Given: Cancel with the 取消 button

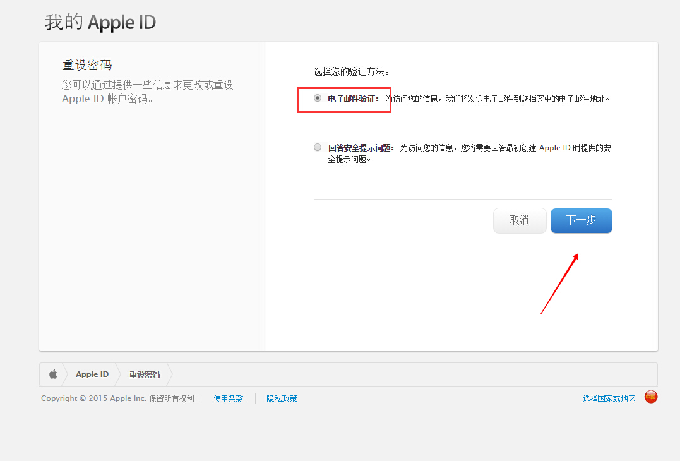Looking at the screenshot, I should click(x=520, y=220).
